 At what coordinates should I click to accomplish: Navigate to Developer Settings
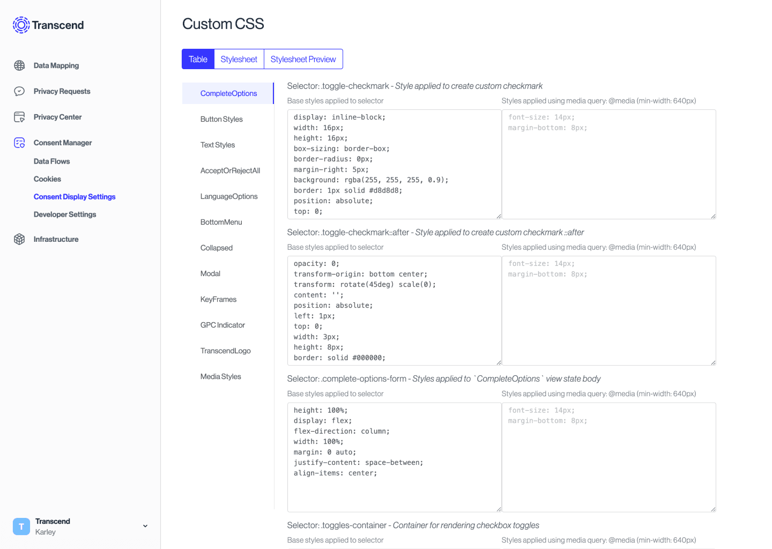pyautogui.click(x=64, y=214)
